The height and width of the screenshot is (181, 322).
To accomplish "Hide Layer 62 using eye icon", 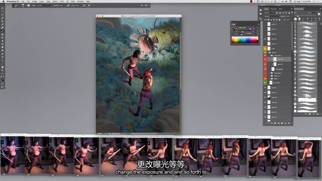I will (265, 88).
